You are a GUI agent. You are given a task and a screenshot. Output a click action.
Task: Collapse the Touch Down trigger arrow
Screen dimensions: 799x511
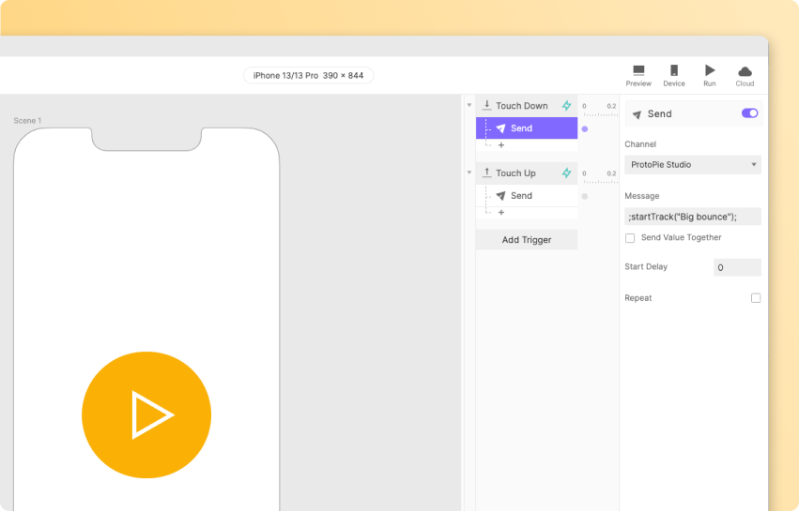point(469,105)
